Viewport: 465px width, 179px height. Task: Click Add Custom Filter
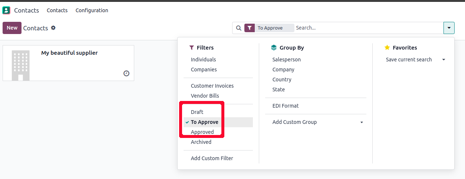[212, 158]
